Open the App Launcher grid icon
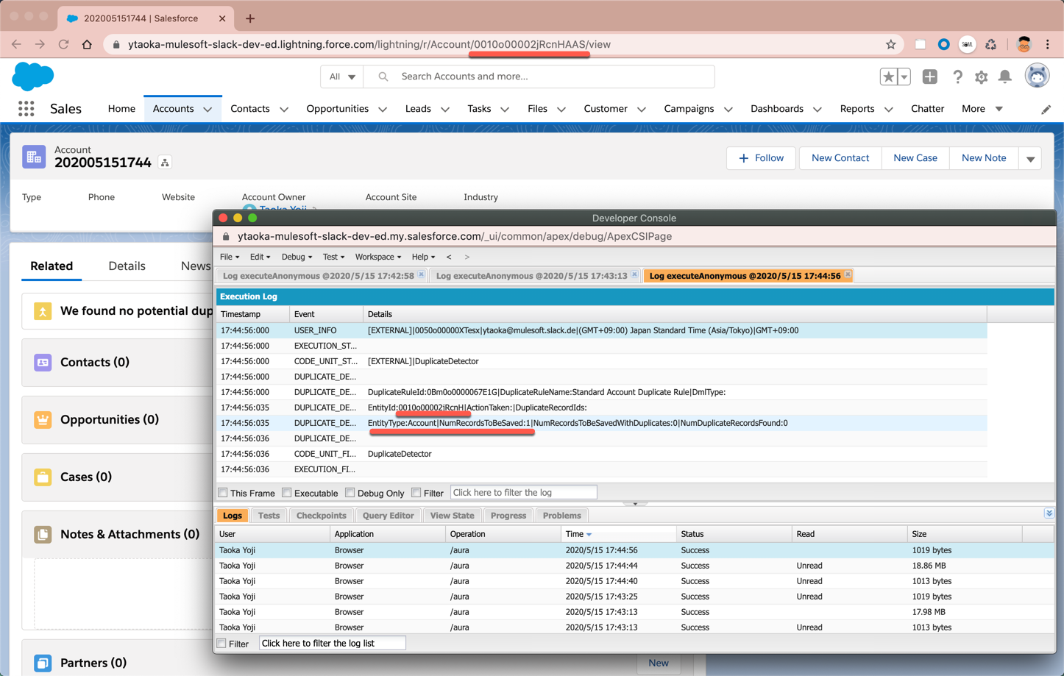The image size is (1064, 676). pyautogui.click(x=26, y=109)
